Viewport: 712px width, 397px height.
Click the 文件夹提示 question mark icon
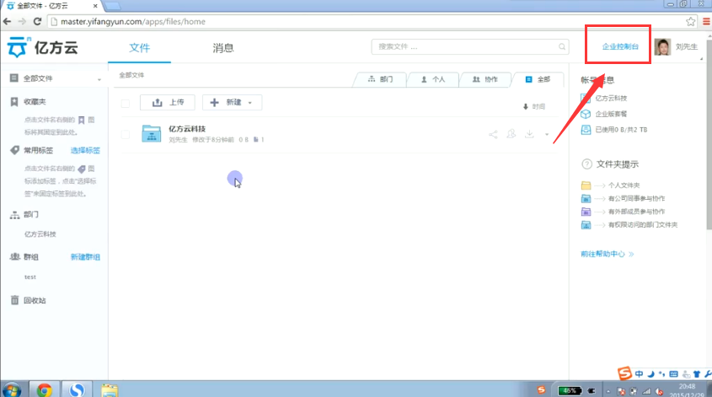pos(586,164)
